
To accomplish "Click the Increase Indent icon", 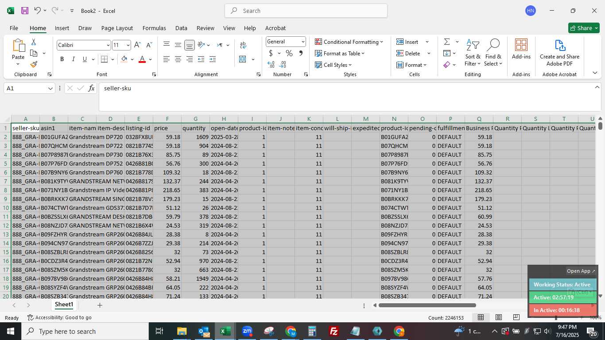I will [x=213, y=59].
